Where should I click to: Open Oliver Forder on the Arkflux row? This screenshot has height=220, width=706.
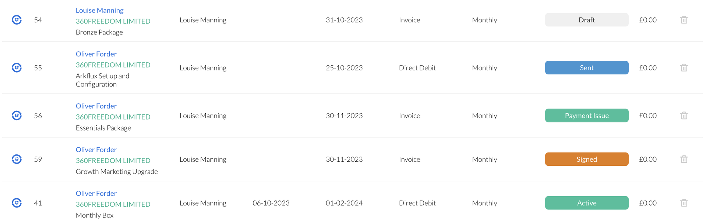coord(96,54)
